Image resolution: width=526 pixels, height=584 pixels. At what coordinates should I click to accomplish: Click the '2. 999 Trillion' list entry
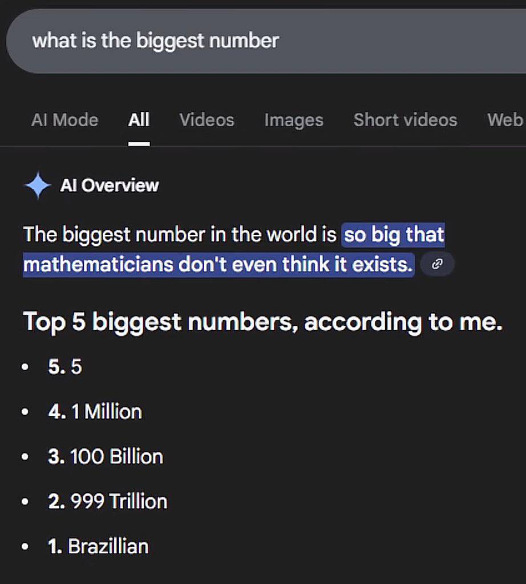(x=108, y=501)
